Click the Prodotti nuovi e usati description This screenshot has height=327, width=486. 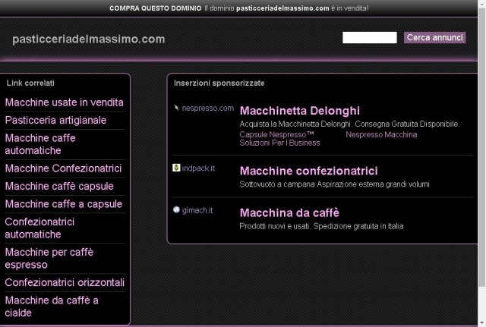321,226
